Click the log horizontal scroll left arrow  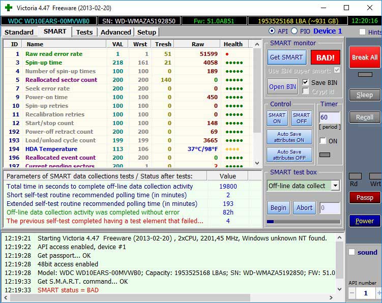point(6,297)
